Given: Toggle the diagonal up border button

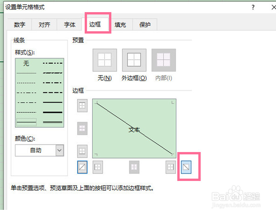Looking at the screenshot, I should point(82,167).
